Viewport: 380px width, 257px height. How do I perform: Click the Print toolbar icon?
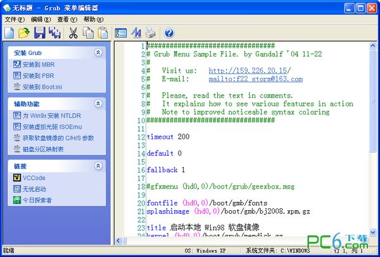(x=151, y=33)
